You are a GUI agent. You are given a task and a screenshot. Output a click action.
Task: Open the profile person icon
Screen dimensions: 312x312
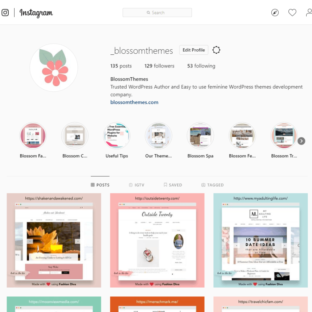coord(309,13)
